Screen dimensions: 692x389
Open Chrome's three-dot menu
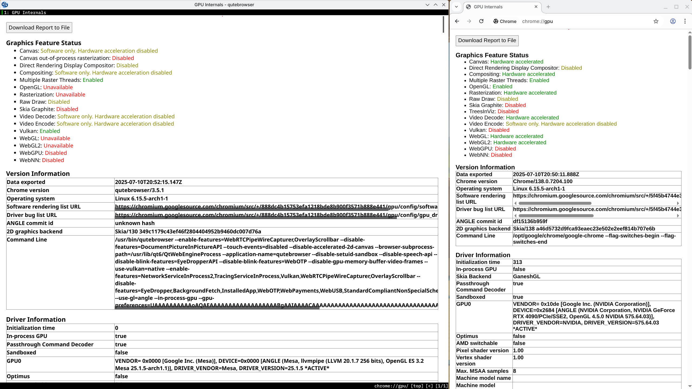click(685, 21)
